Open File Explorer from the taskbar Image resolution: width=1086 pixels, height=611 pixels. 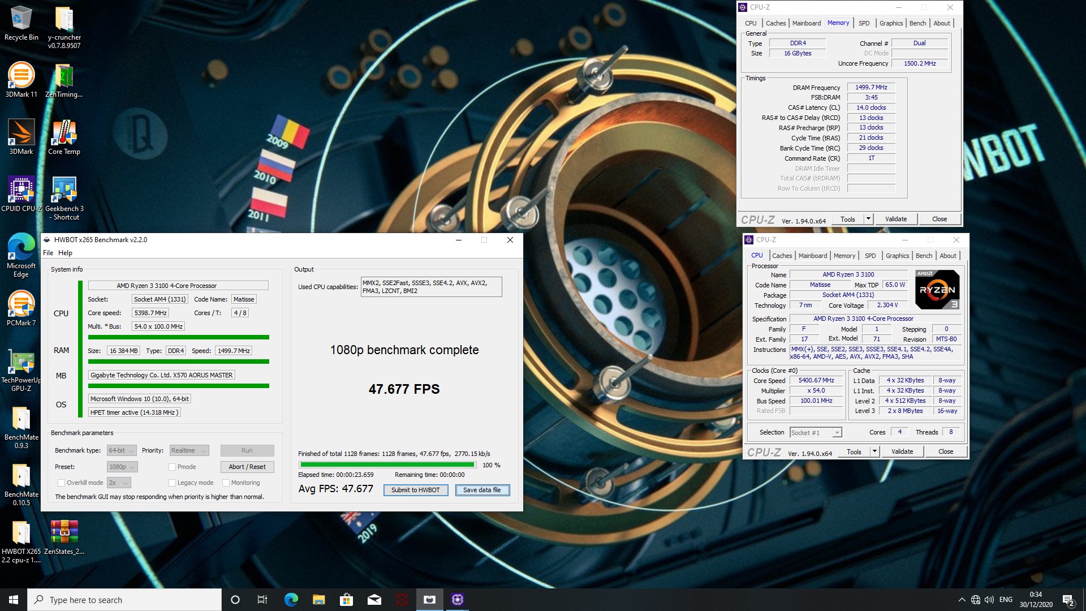pos(318,600)
